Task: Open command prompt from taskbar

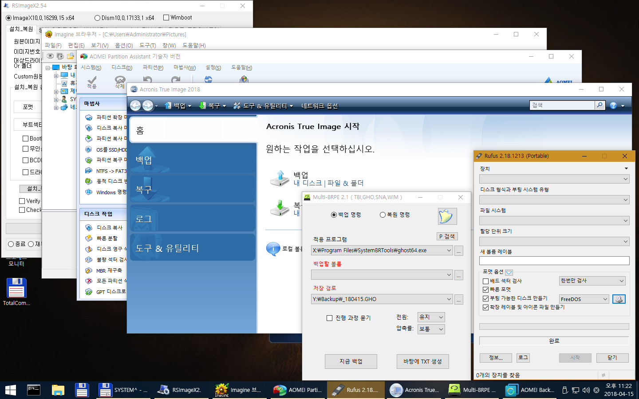Action: (34, 390)
